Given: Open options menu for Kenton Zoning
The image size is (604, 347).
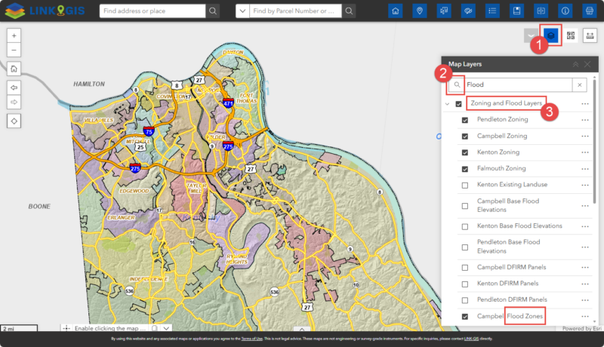Looking at the screenshot, I should click(585, 152).
